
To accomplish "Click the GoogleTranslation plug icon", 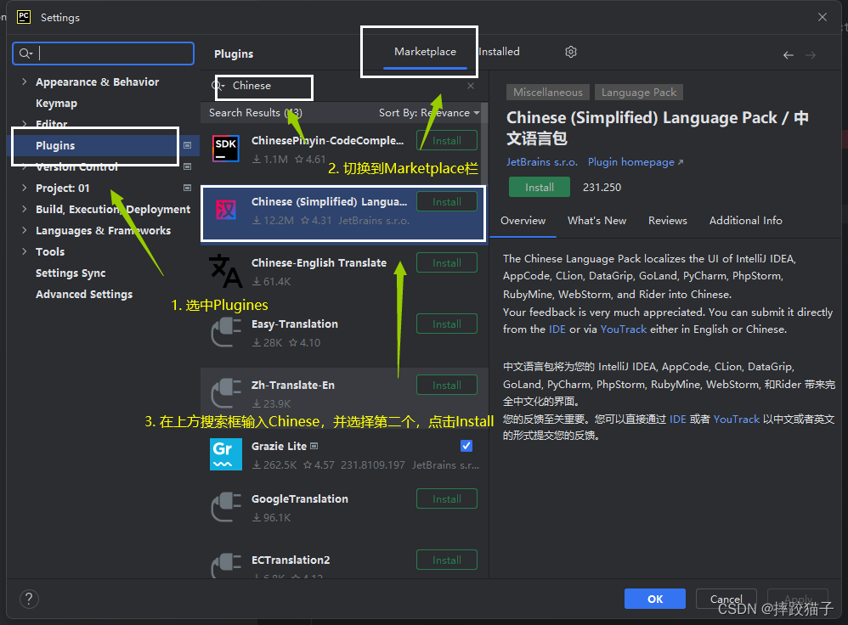I will [226, 507].
